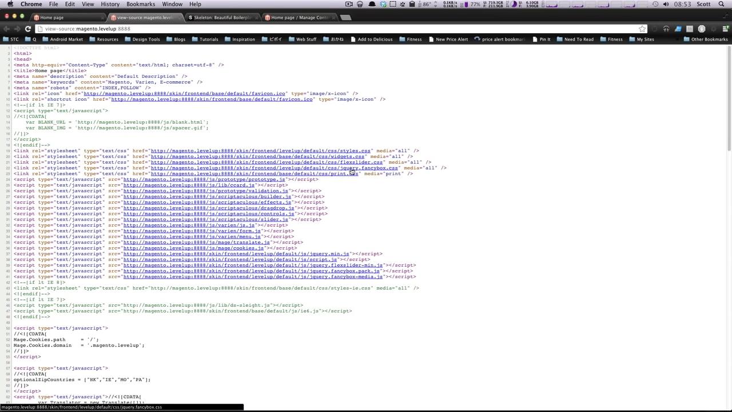Click the Need To Read bookmark
This screenshot has height=412, width=732.
[x=575, y=39]
